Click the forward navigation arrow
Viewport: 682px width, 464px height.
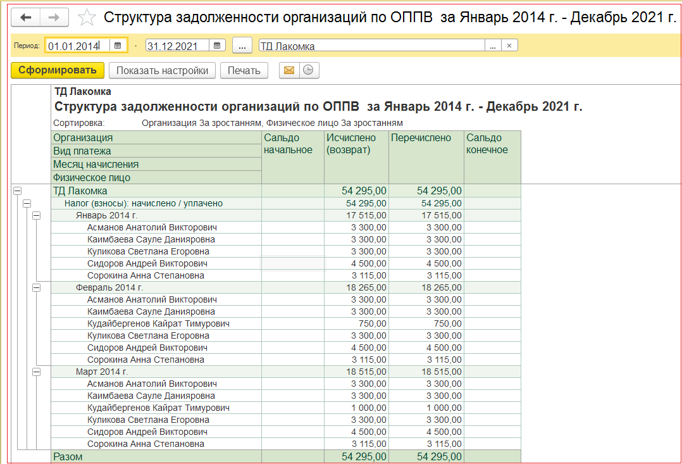[x=54, y=18]
